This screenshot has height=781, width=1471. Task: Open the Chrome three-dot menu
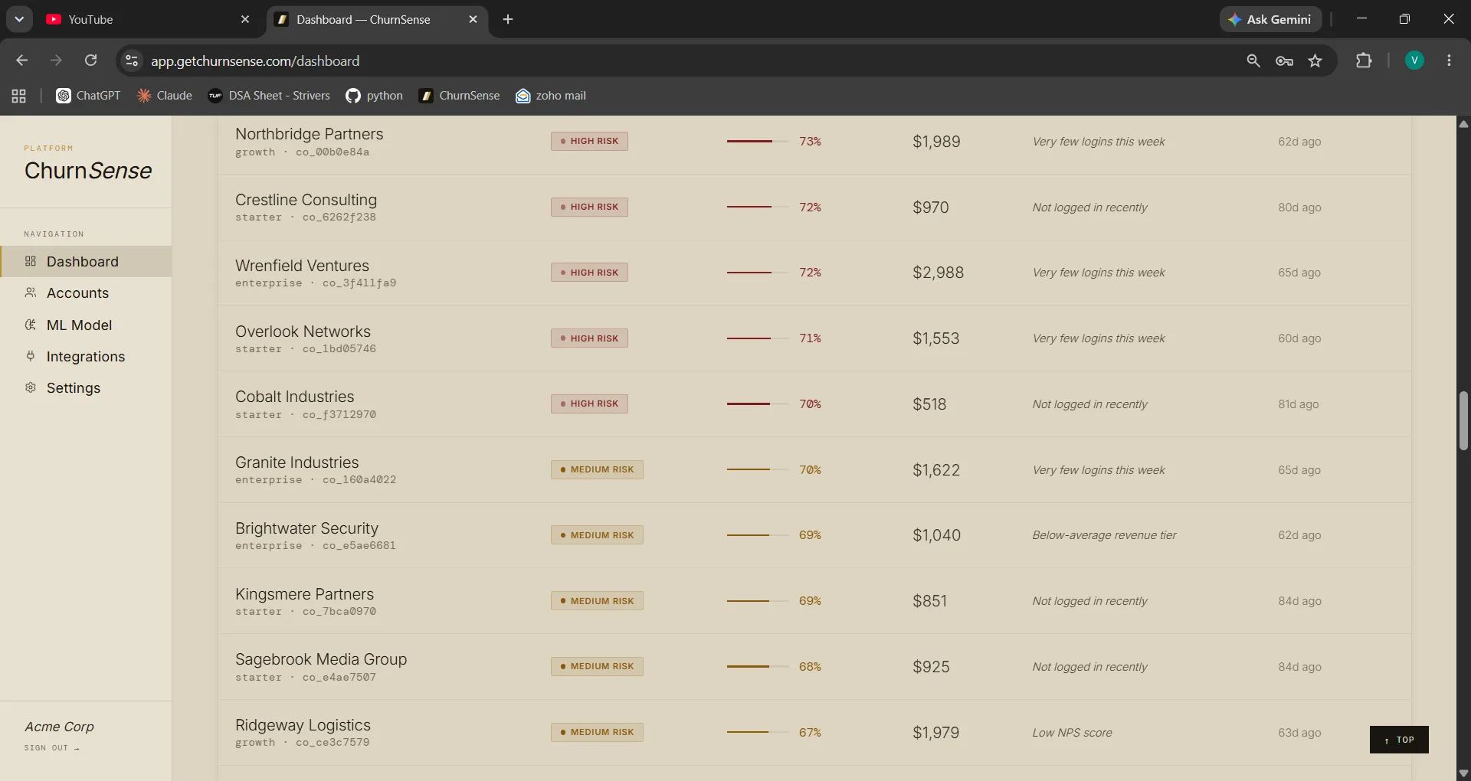1449,60
